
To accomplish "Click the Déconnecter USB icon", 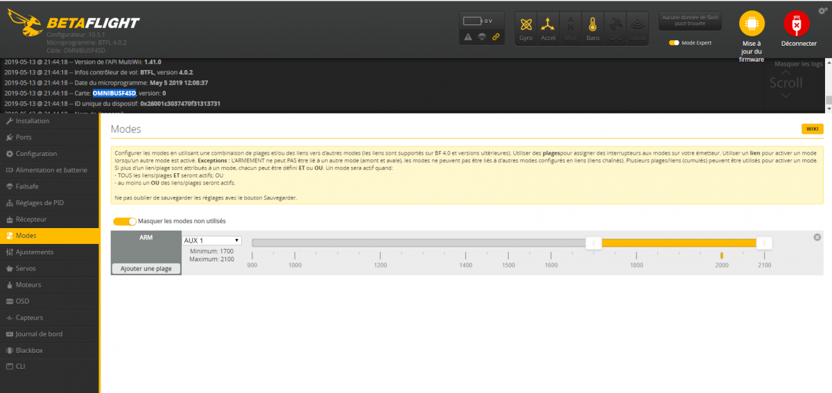I will pyautogui.click(x=797, y=24).
